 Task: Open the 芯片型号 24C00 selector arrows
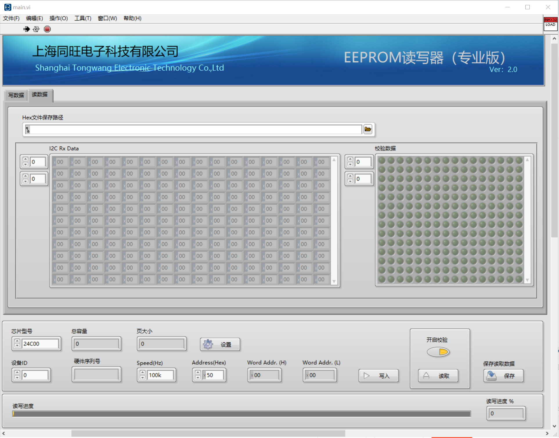point(17,344)
